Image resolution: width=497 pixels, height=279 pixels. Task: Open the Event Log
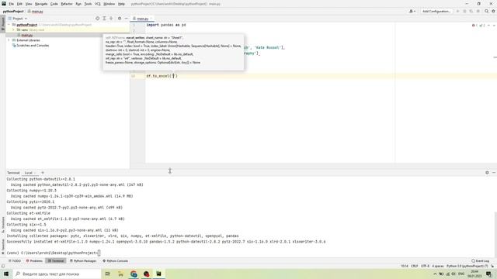point(480,261)
